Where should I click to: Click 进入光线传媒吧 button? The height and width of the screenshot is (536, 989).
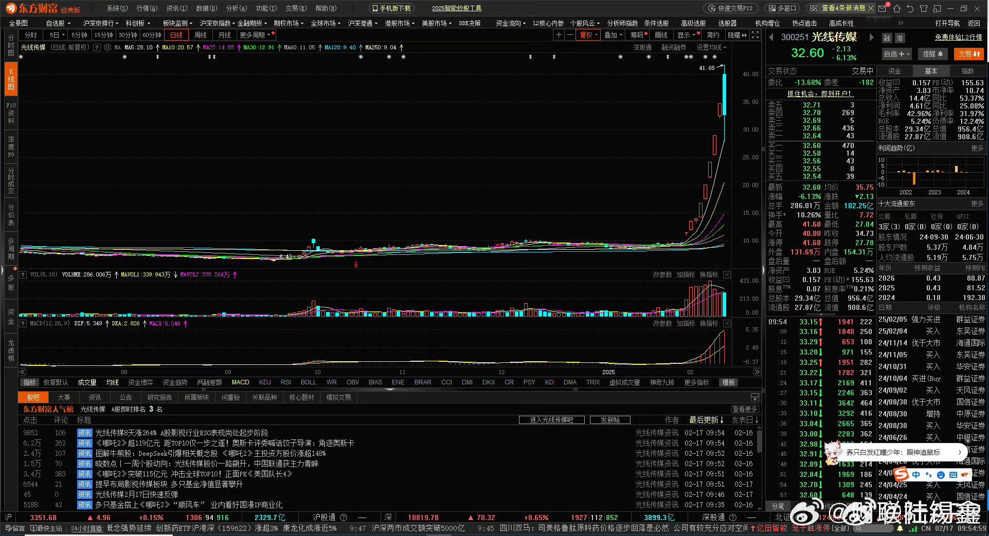click(552, 420)
